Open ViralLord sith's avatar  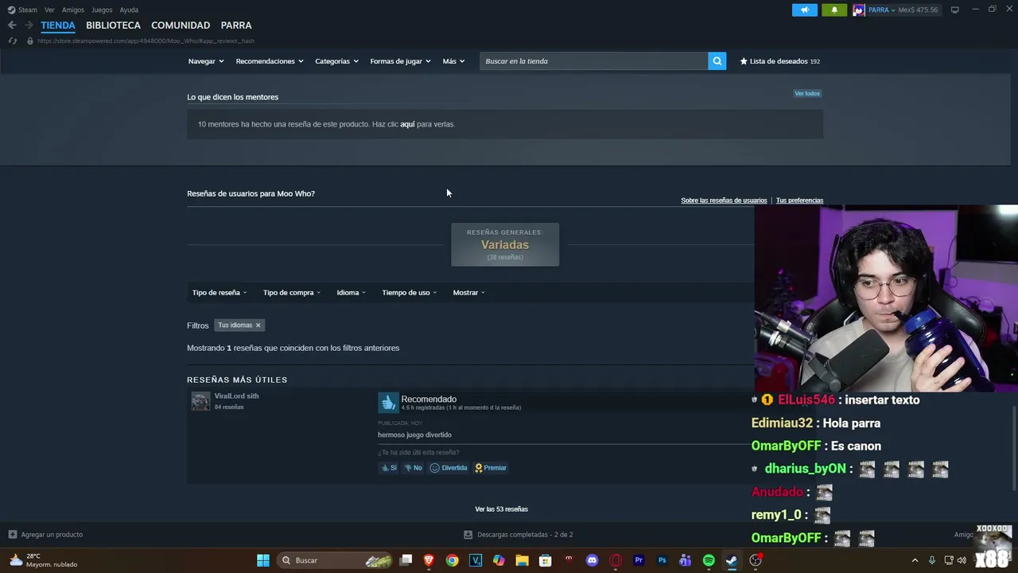tap(200, 401)
